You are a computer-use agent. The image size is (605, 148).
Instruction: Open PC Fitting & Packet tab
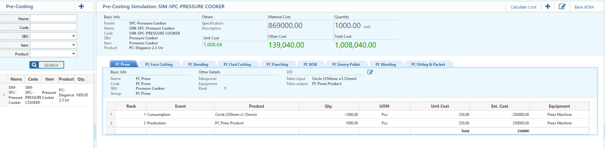pyautogui.click(x=428, y=64)
